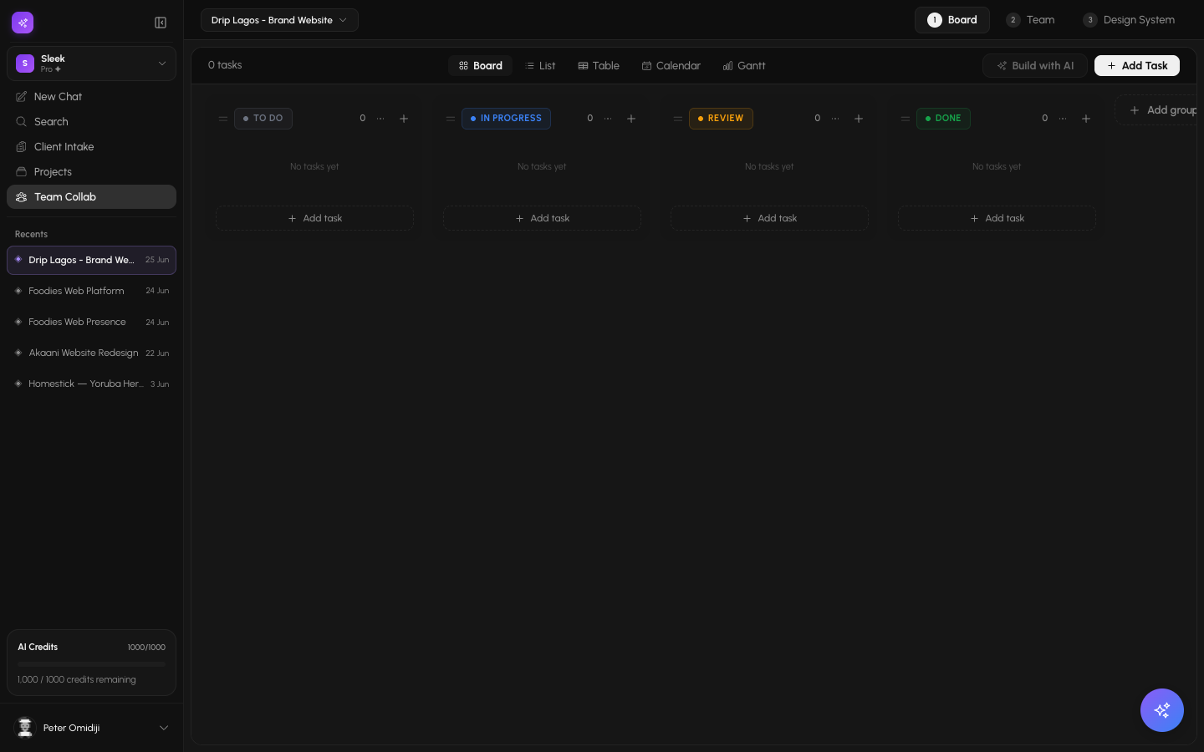
Task: Click the top Add Task button
Action: tap(1137, 66)
